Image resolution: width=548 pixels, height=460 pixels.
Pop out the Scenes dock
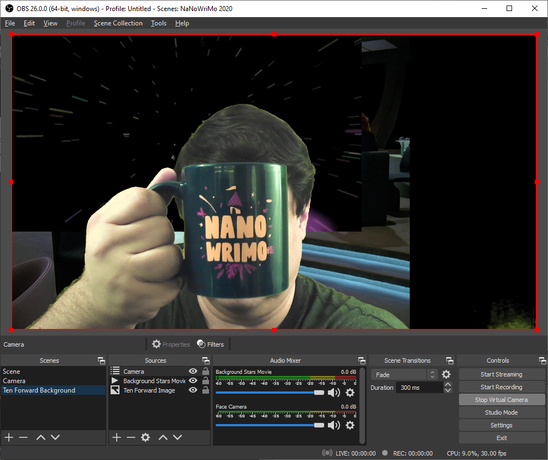click(101, 360)
